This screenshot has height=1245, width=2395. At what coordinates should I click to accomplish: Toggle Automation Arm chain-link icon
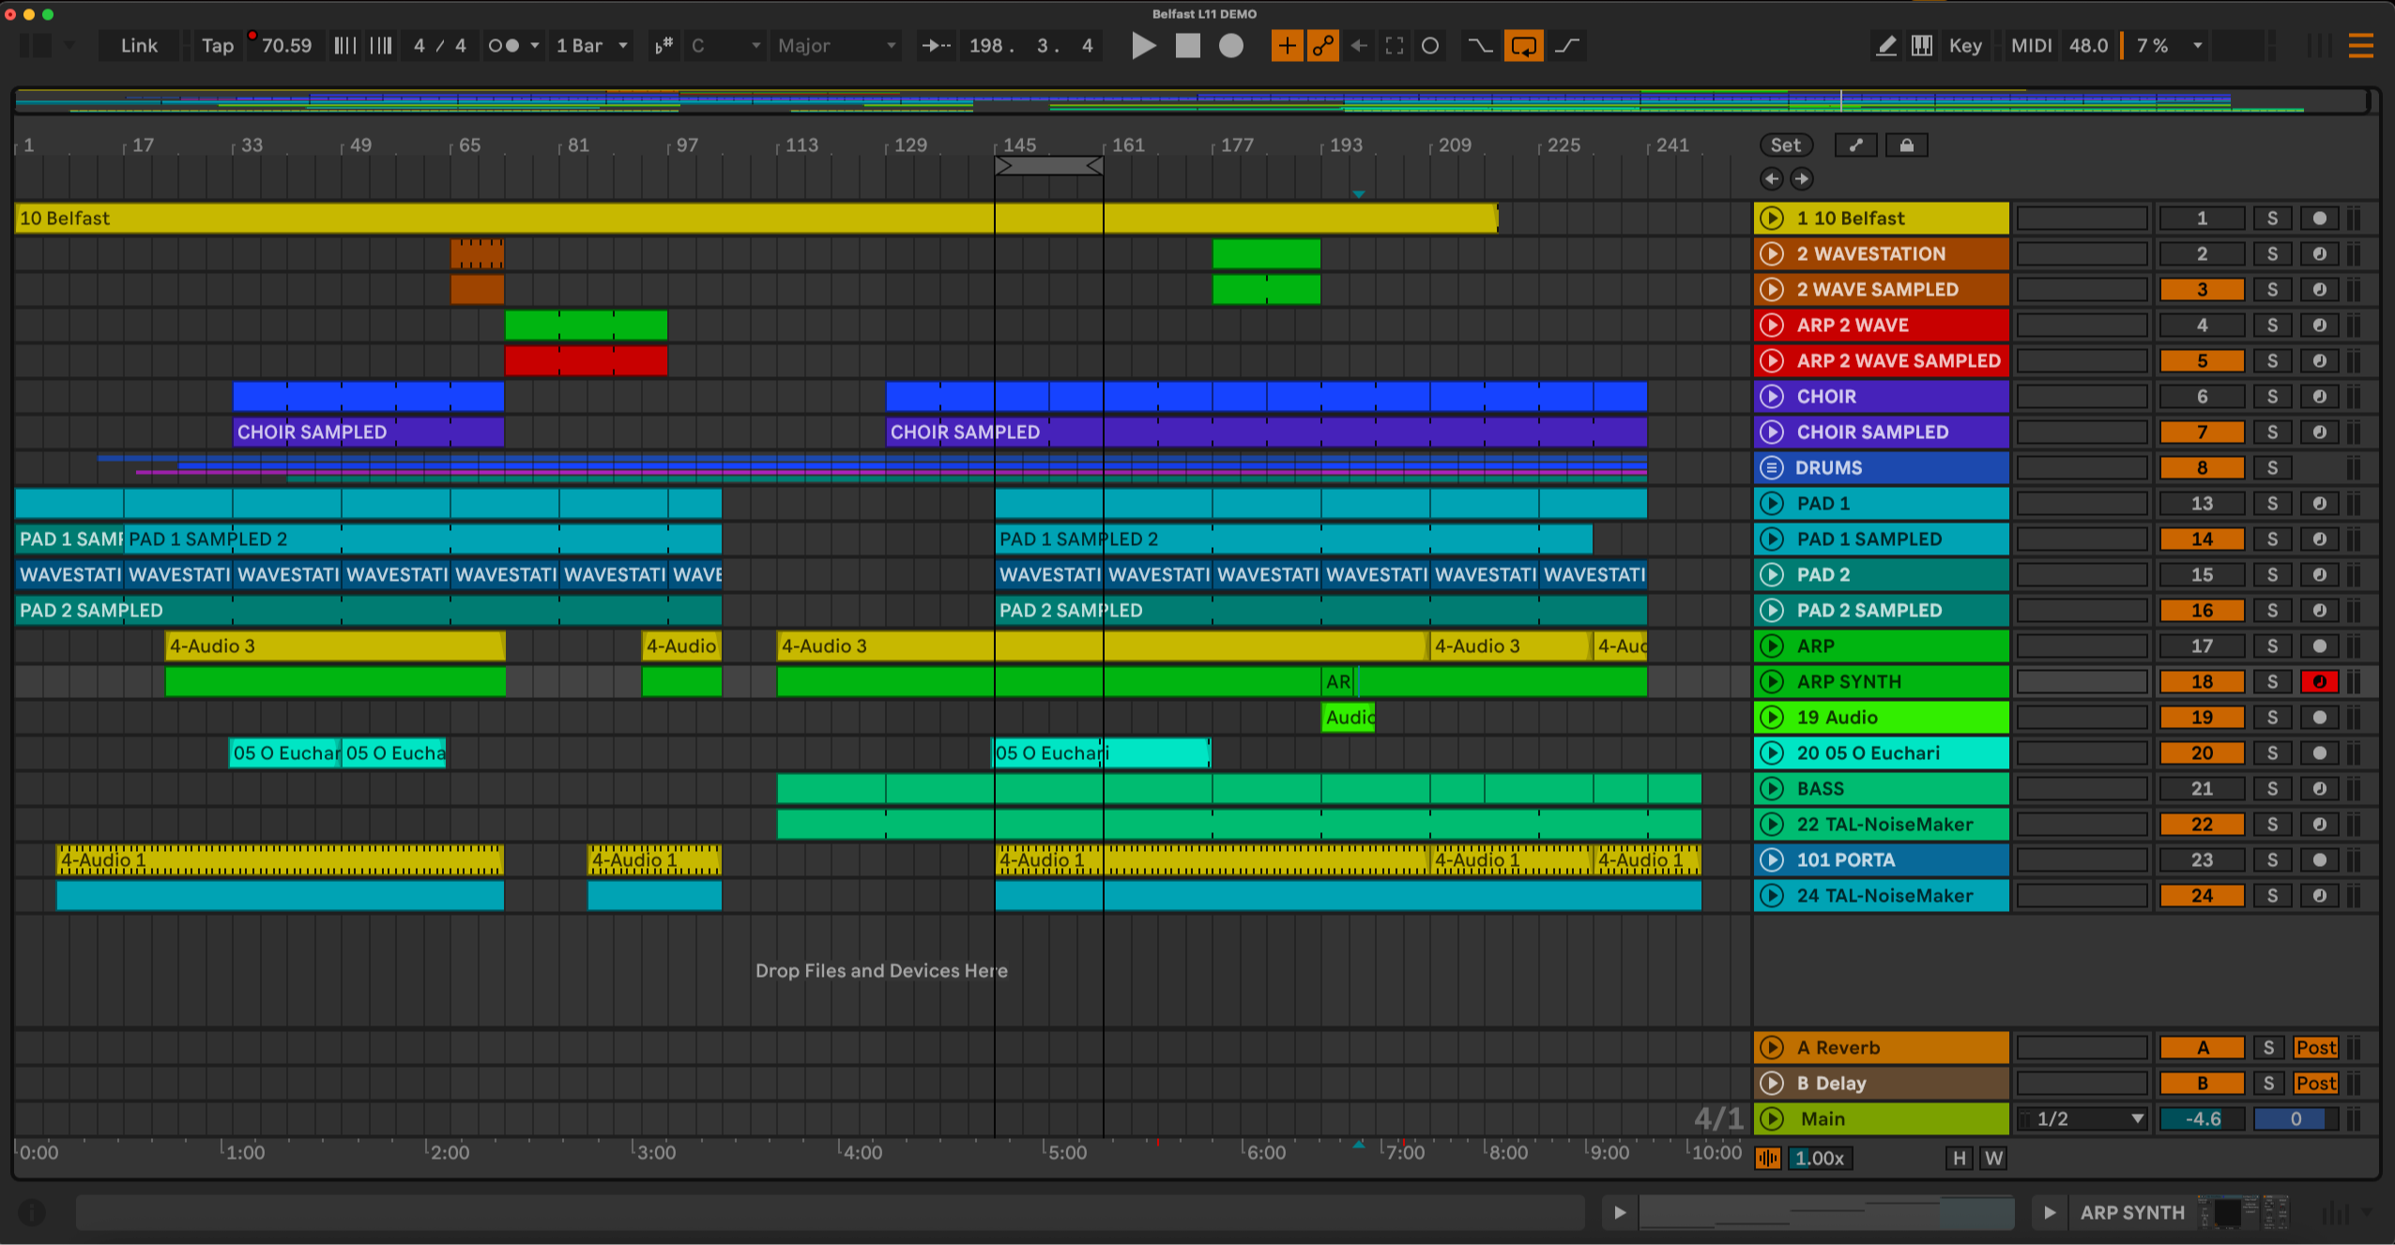click(1323, 46)
